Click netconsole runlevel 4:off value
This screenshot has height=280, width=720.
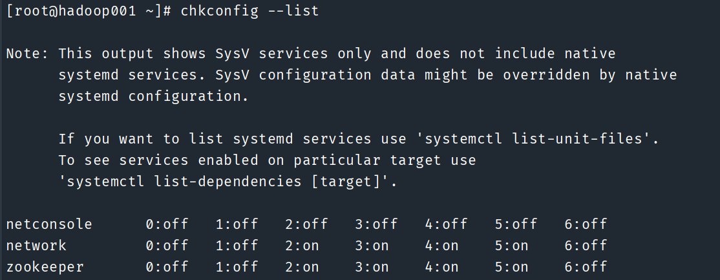(446, 224)
